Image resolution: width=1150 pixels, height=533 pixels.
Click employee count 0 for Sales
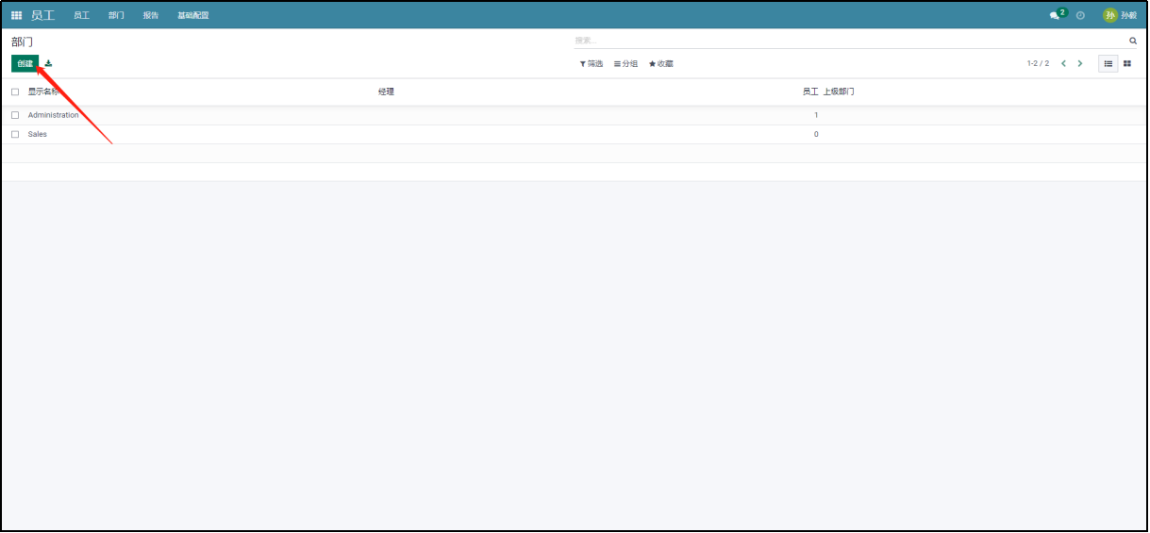816,134
